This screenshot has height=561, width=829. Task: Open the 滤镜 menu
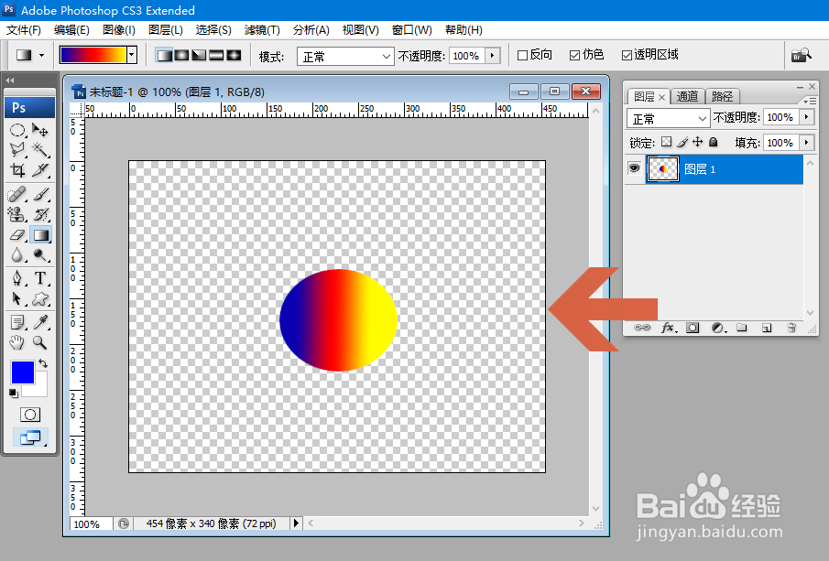click(x=262, y=29)
